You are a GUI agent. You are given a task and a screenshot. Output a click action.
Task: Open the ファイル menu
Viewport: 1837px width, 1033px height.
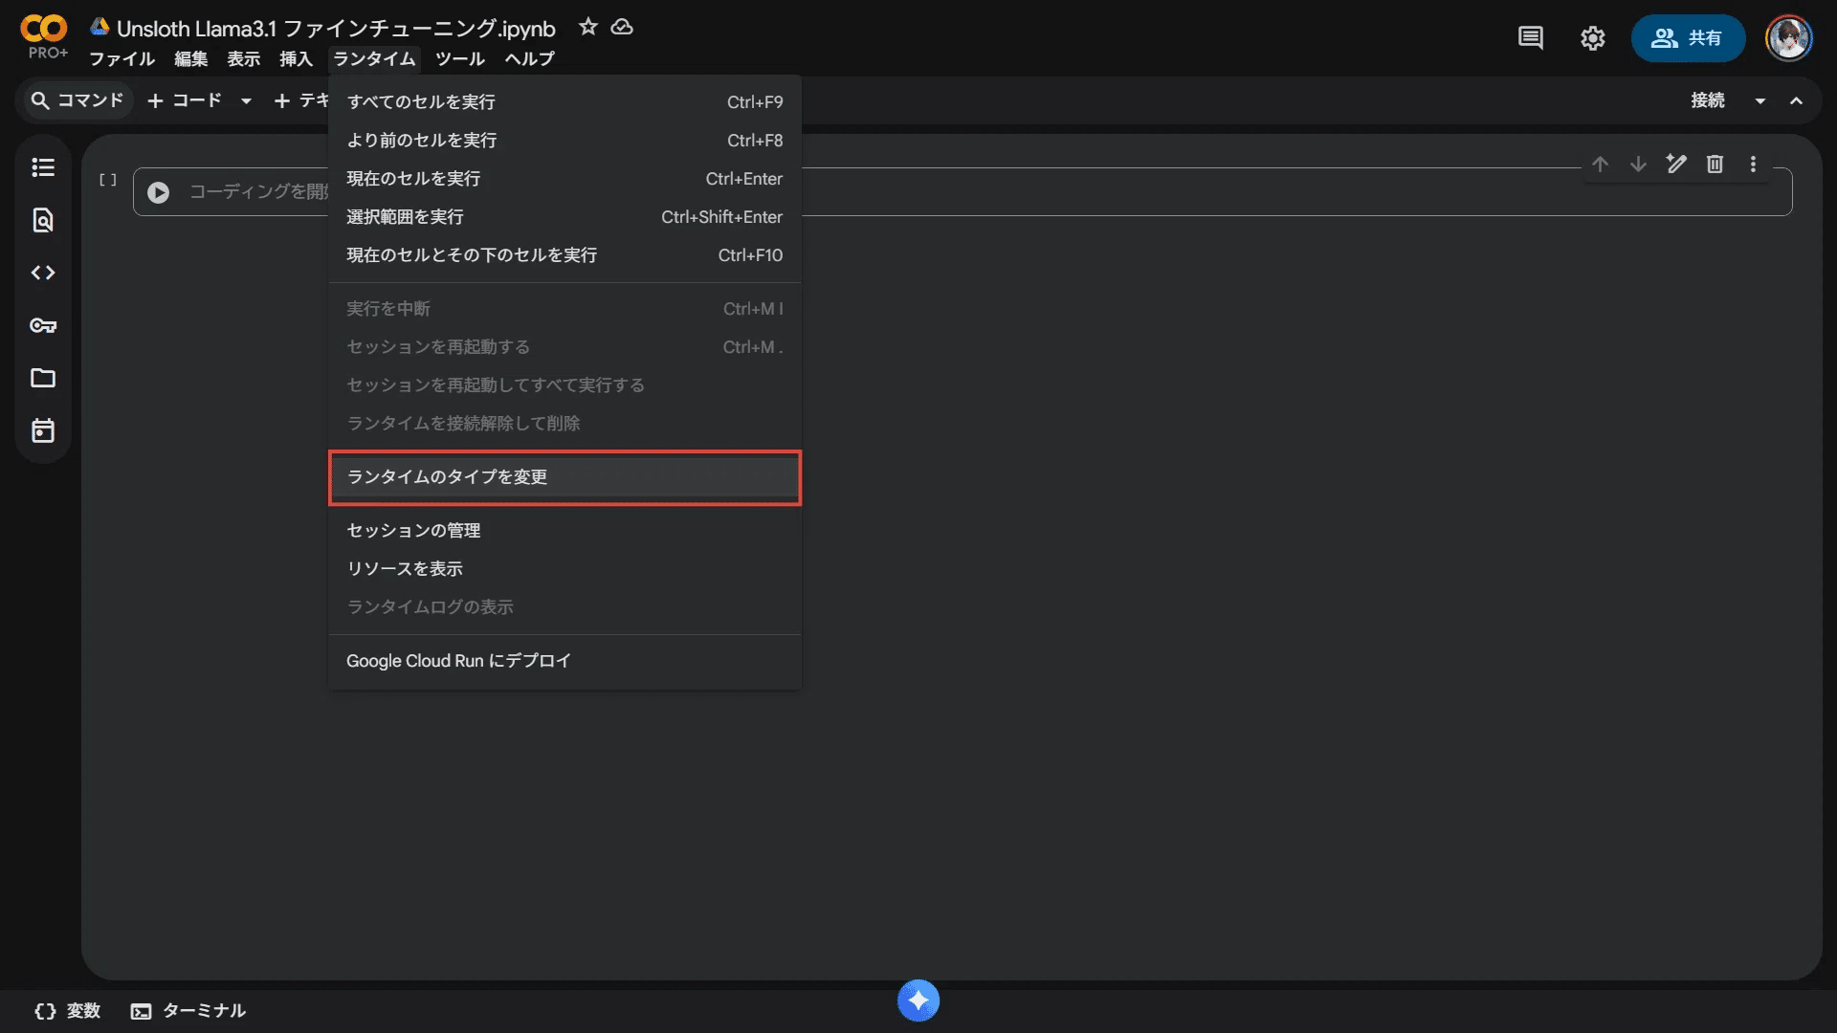(x=122, y=59)
